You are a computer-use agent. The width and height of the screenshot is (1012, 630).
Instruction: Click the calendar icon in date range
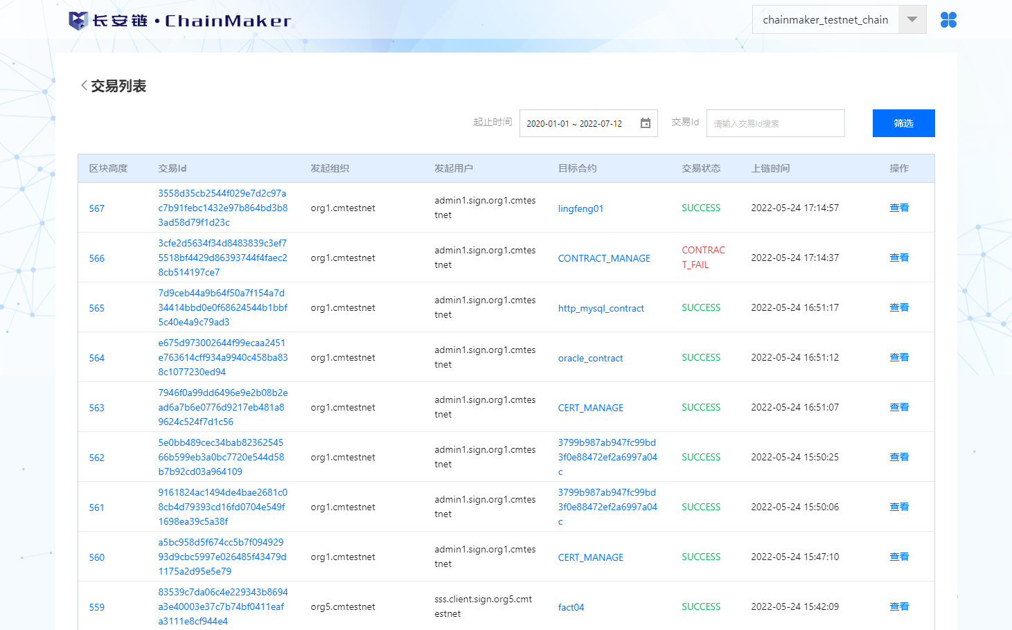click(645, 123)
